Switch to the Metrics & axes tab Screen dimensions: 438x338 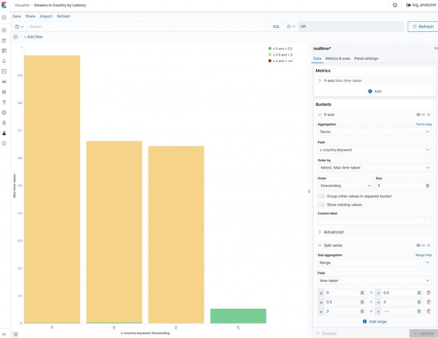[x=337, y=59]
